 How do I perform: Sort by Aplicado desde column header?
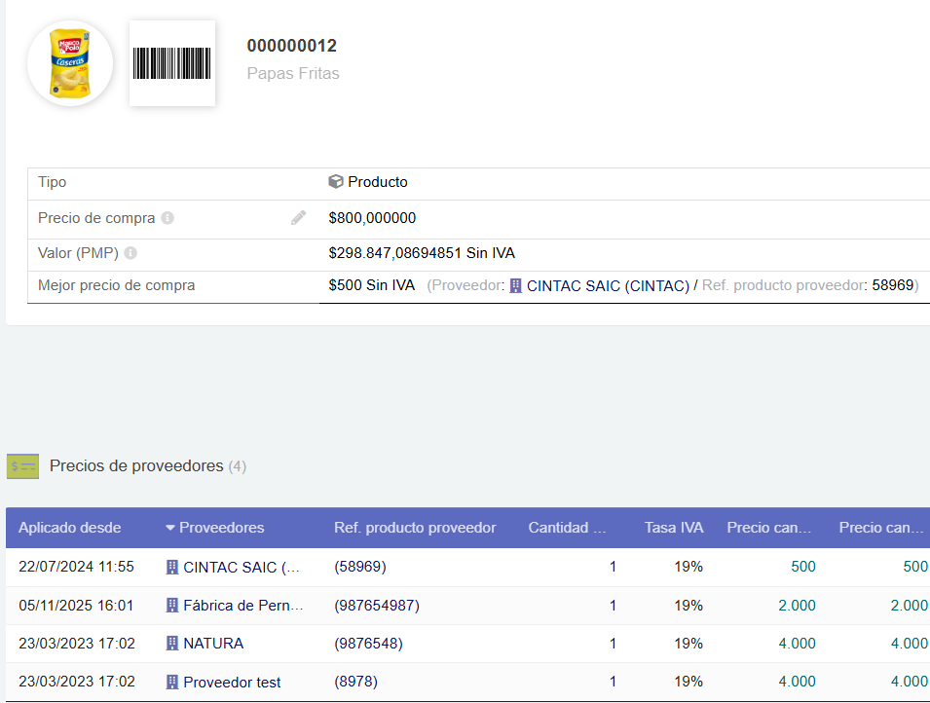coord(70,528)
